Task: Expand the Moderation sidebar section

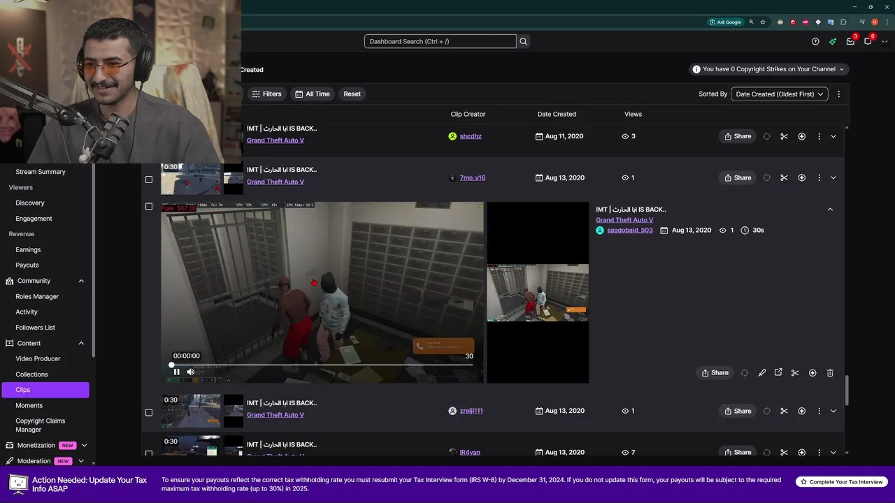Action: tap(81, 461)
